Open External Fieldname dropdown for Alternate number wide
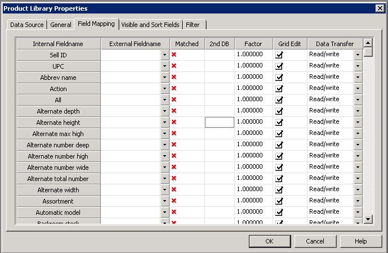 164,168
